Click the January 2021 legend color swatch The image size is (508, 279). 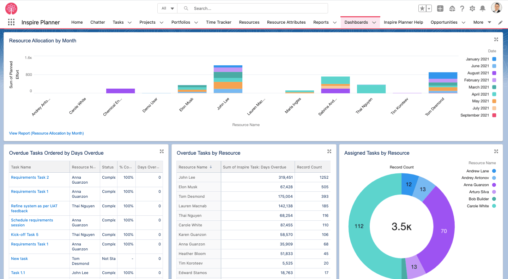pyautogui.click(x=494, y=59)
